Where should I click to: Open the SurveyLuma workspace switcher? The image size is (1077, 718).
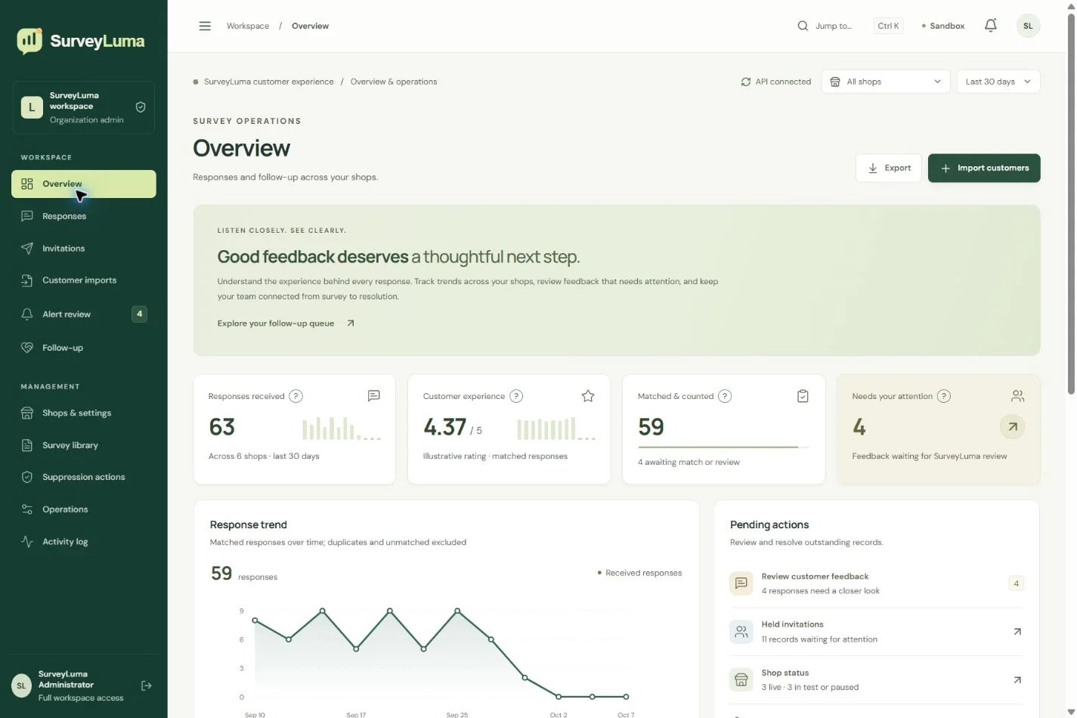(x=83, y=107)
